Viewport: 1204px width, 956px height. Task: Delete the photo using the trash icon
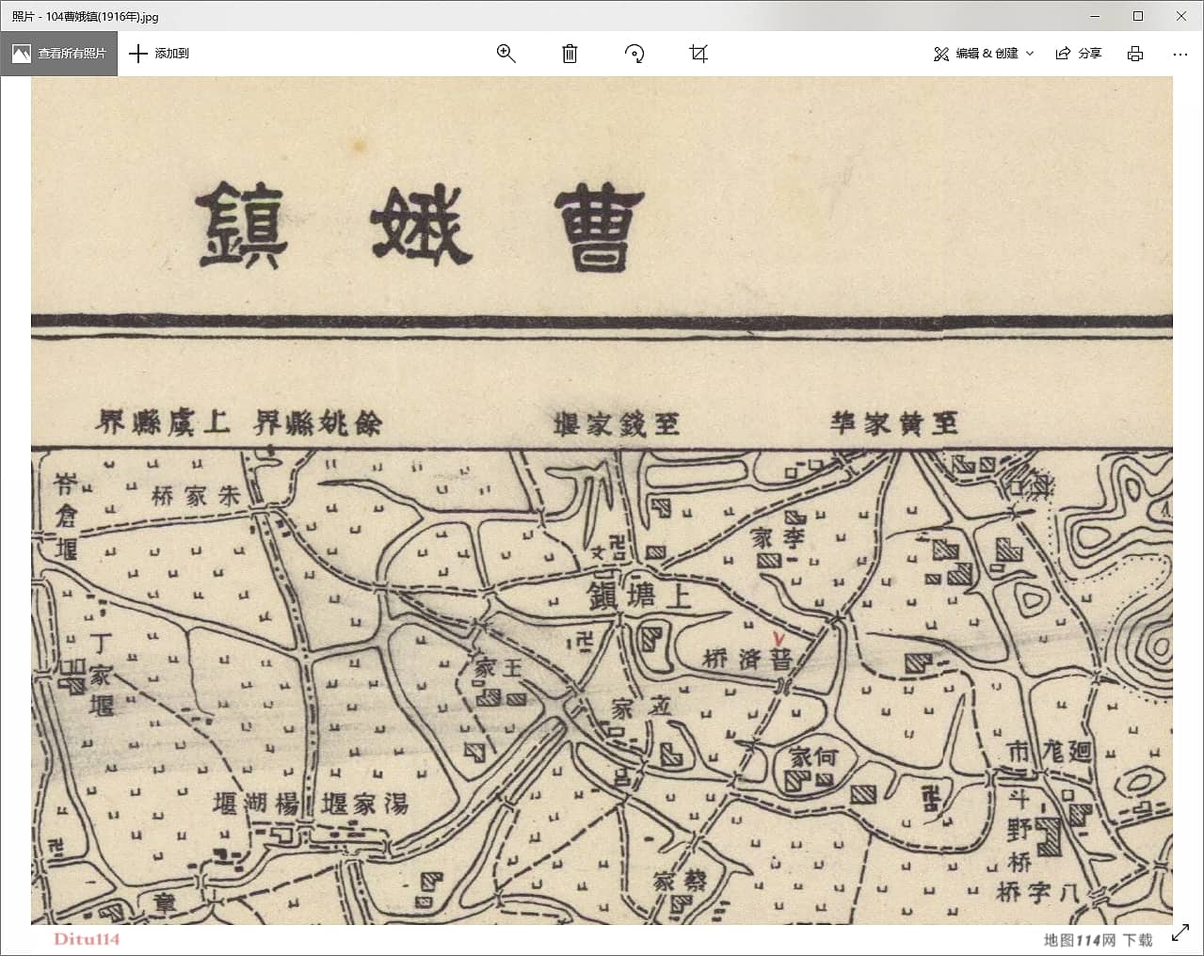click(569, 54)
